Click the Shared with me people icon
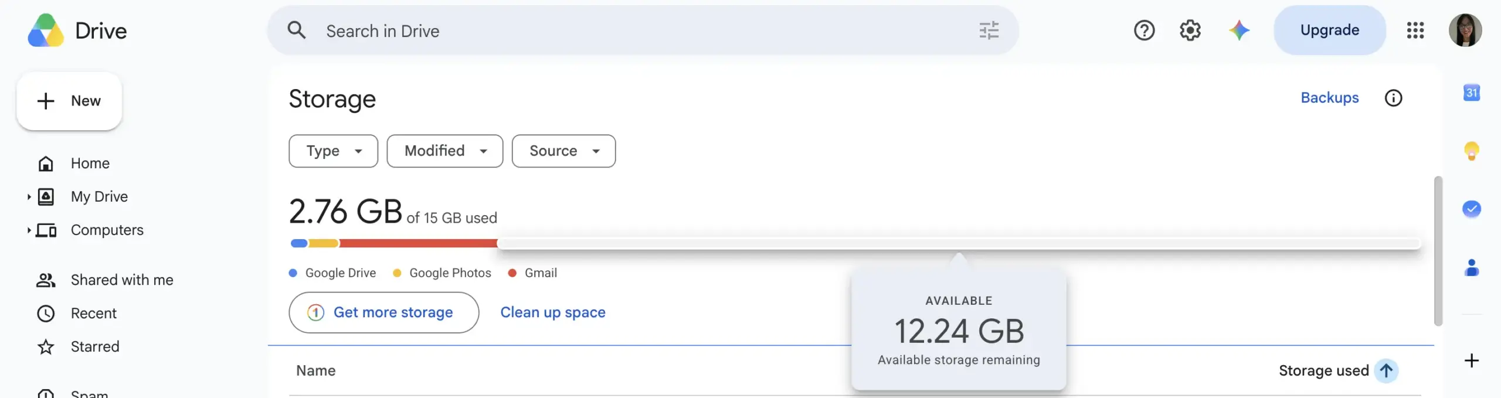Viewport: 1501px width, 398px height. point(46,280)
